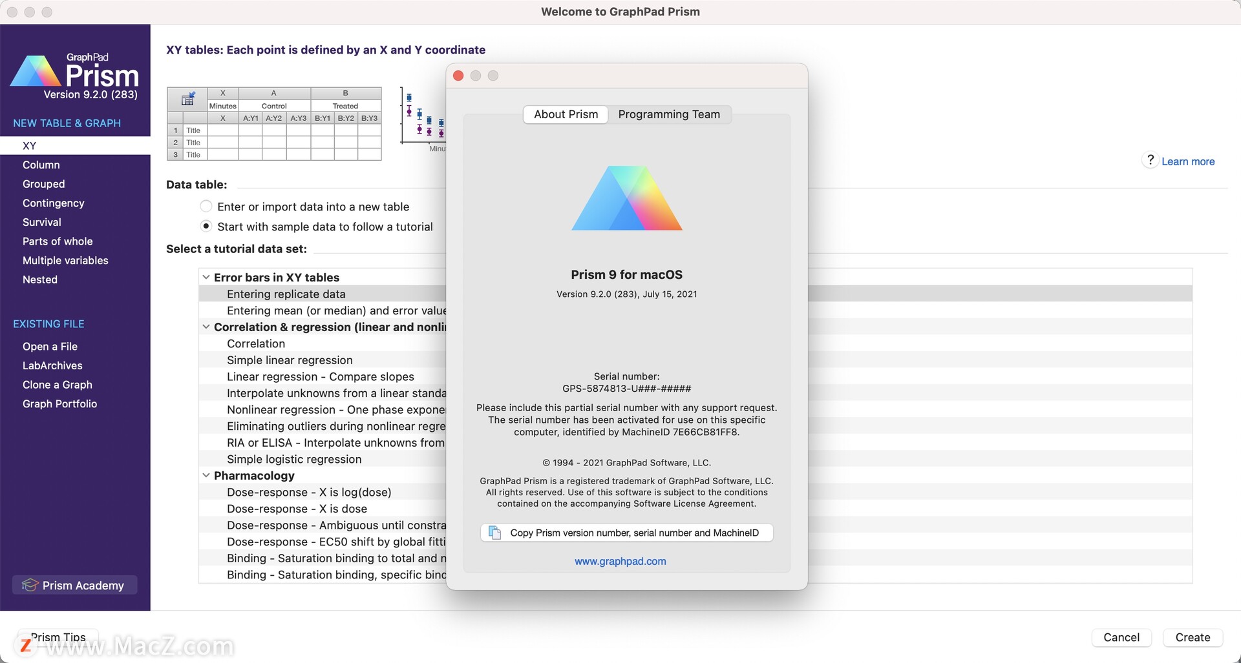Select 'Start with sample data to follow a tutorial'
The width and height of the screenshot is (1241, 663).
pos(206,226)
